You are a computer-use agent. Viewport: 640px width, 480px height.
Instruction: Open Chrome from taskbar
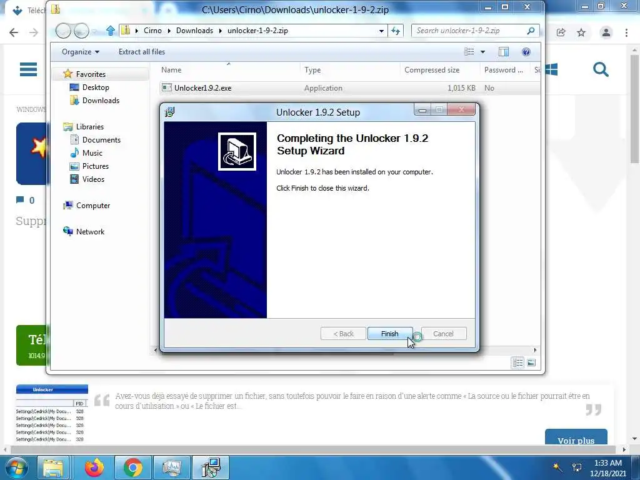(x=133, y=467)
